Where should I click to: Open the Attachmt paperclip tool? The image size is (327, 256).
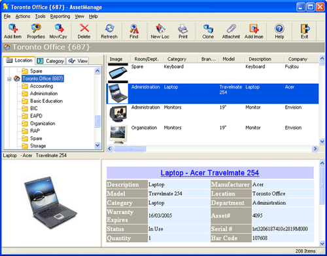pos(231,31)
